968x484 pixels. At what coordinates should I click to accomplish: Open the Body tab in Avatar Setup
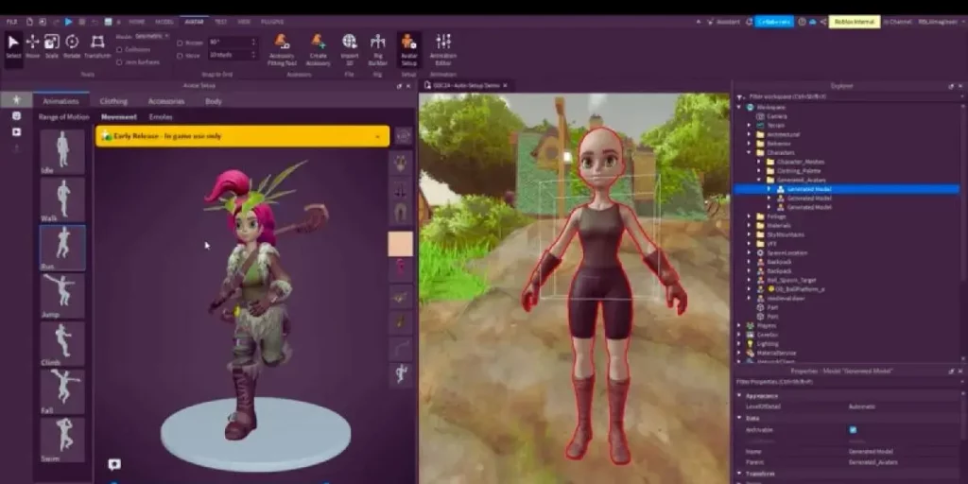pyautogui.click(x=214, y=101)
